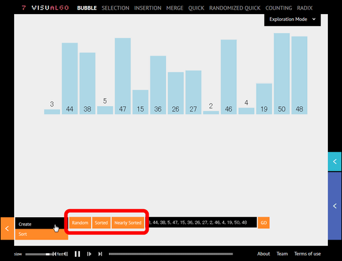This screenshot has height=261, width=342.
Task: Click the bar labeled 27
Action: [194, 92]
